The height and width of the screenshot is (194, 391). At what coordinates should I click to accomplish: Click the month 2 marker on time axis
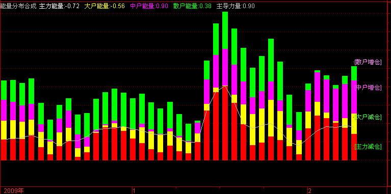(309, 191)
